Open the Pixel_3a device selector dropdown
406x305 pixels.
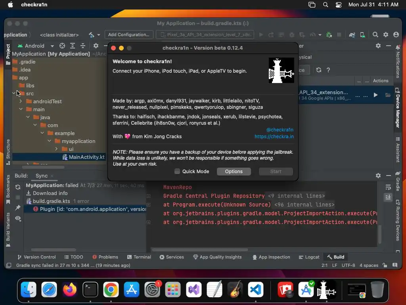click(205, 35)
